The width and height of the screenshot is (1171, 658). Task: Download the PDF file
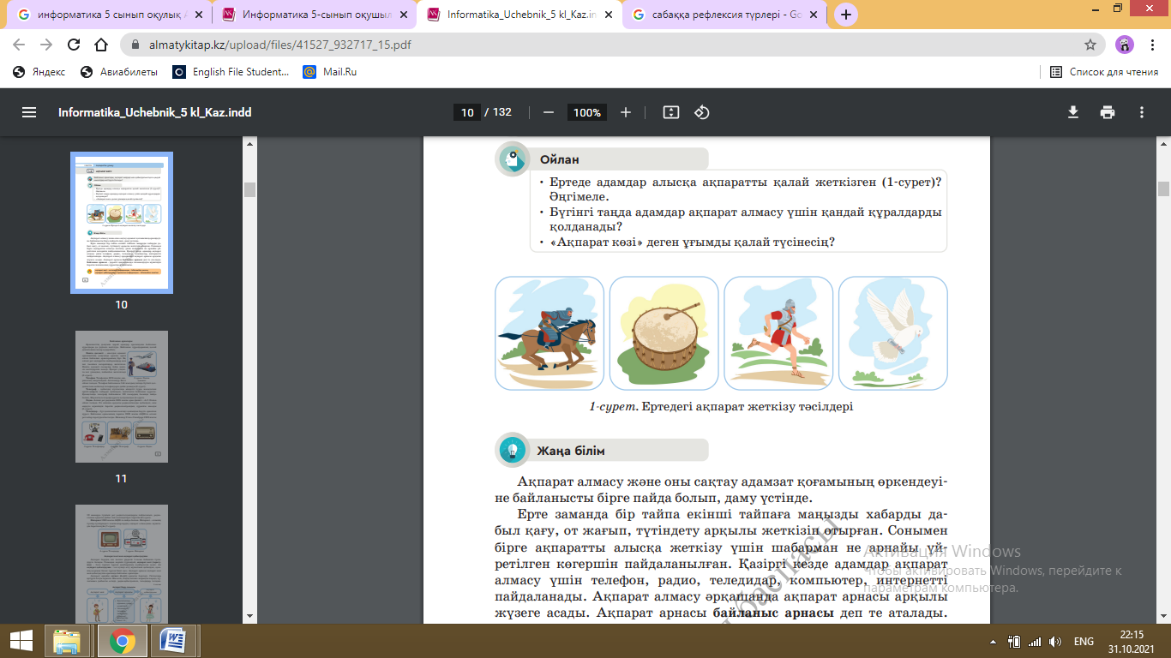point(1073,112)
